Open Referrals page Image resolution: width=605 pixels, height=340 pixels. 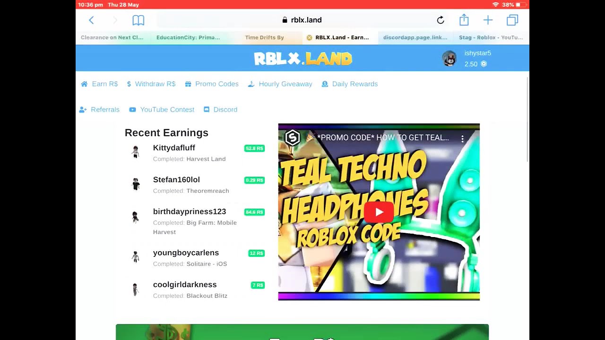point(105,110)
